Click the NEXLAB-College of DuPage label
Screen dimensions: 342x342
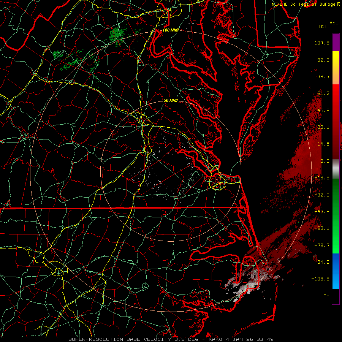tap(303, 4)
